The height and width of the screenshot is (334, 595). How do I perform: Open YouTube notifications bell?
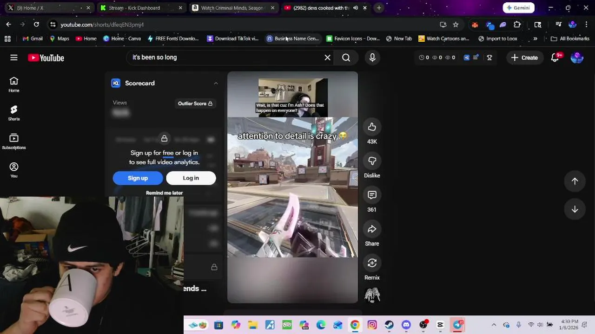(555, 58)
